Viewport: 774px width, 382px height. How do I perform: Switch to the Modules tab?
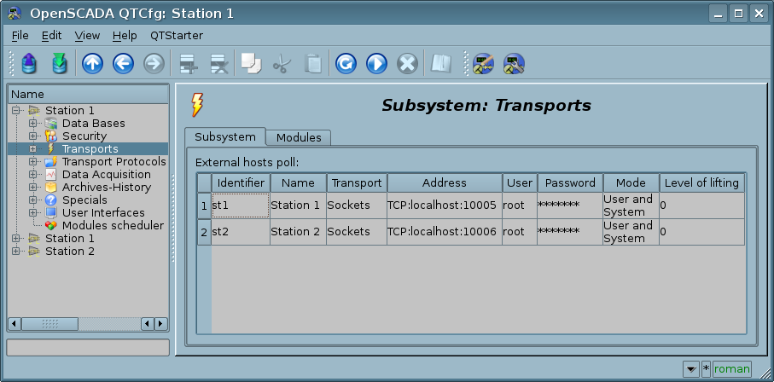[299, 137]
